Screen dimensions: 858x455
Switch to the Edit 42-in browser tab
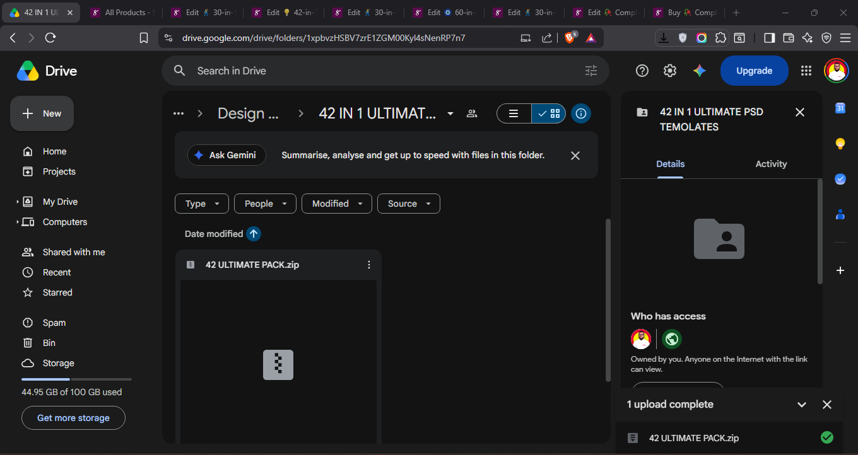pos(284,13)
